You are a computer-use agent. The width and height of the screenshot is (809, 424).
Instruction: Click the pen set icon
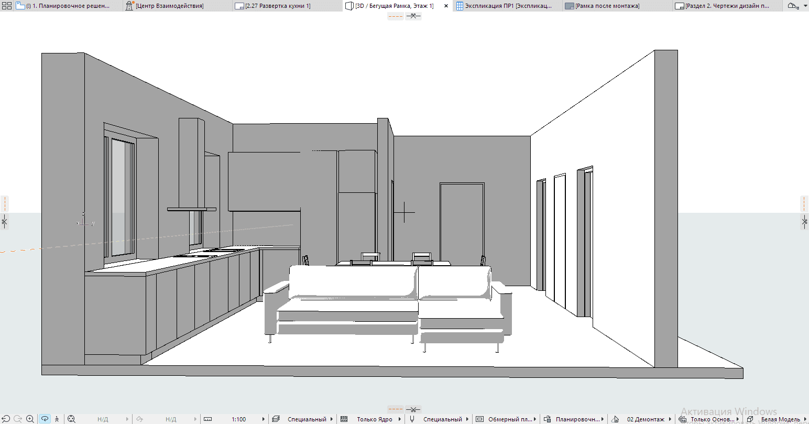(x=412, y=419)
